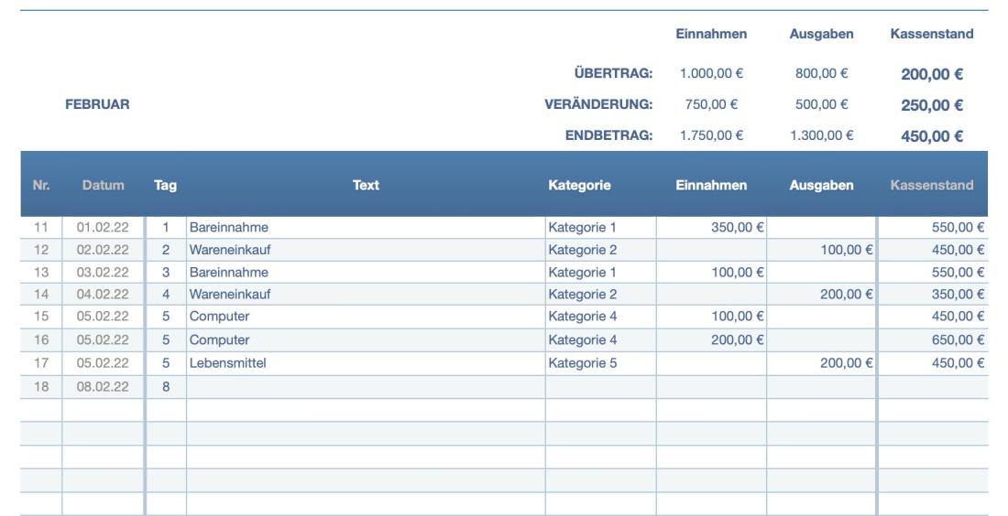This screenshot has width=1008, height=516.
Task: Click the "Tag" column header
Action: click(165, 186)
